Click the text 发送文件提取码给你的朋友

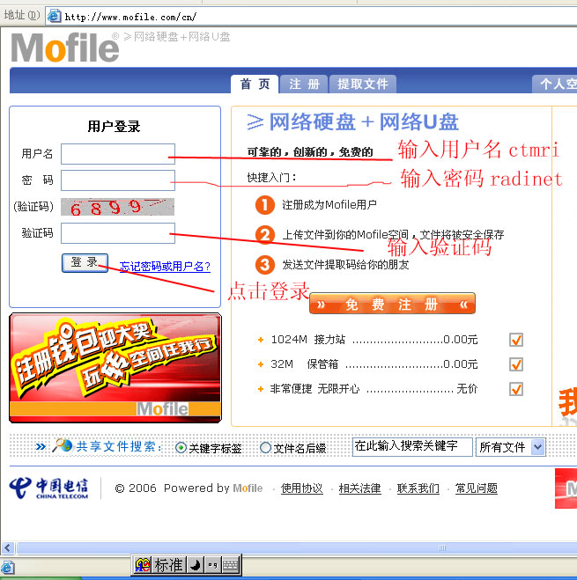pyautogui.click(x=345, y=265)
